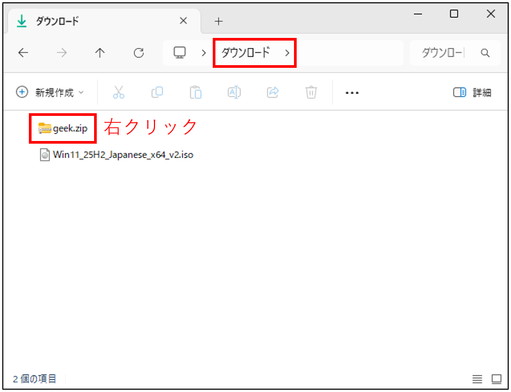Open the See more ellipsis menu
The image size is (511, 392).
(352, 92)
